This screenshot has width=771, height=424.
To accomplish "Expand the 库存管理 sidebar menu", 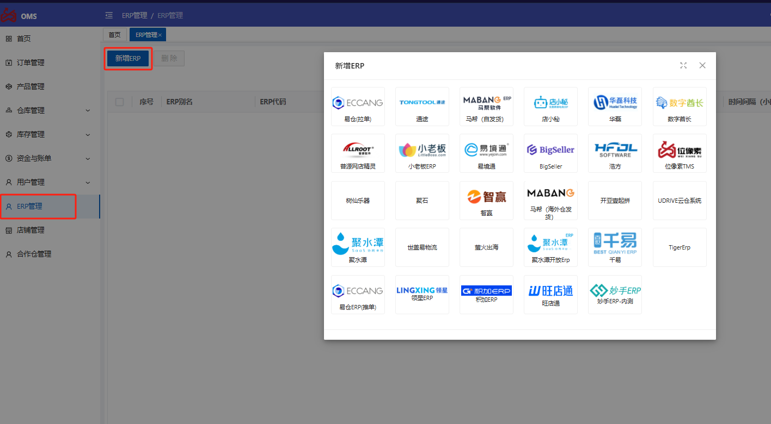I will pyautogui.click(x=50, y=134).
